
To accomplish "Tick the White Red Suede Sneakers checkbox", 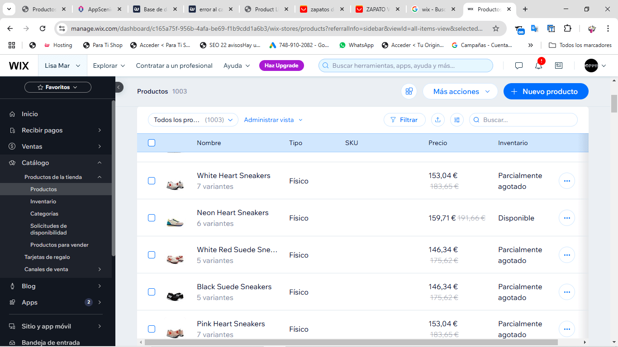I will [152, 255].
